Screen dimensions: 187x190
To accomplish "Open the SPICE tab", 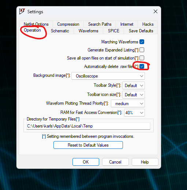I will pos(113,31).
